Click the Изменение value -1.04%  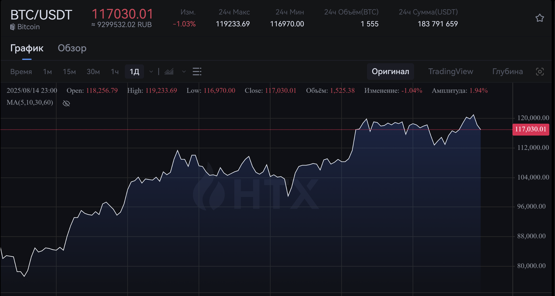coord(411,91)
